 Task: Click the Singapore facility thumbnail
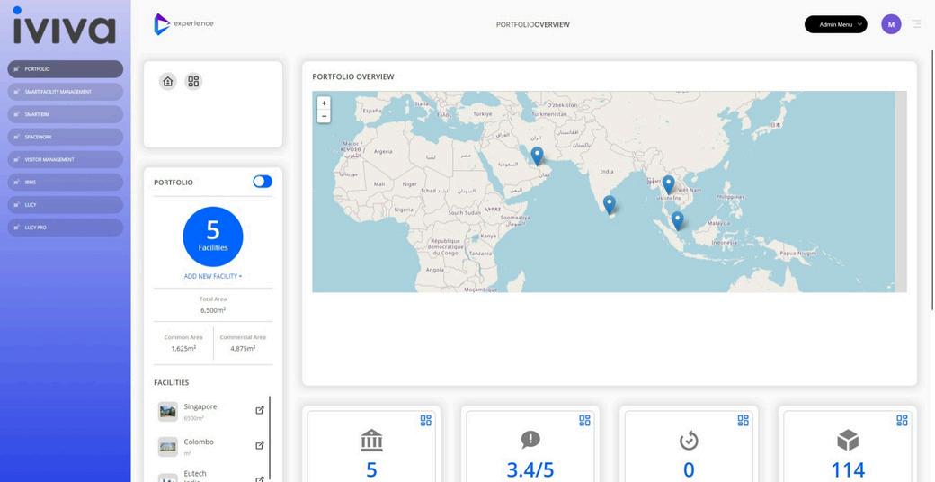point(167,411)
